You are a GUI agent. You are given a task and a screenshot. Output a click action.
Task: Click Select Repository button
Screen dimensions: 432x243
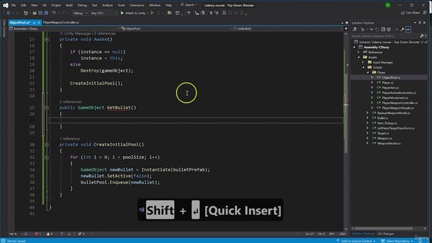(398, 241)
